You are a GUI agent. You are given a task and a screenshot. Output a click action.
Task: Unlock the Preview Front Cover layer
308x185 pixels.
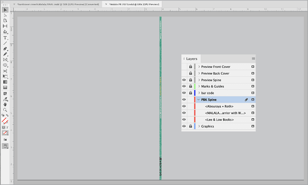[191, 67]
